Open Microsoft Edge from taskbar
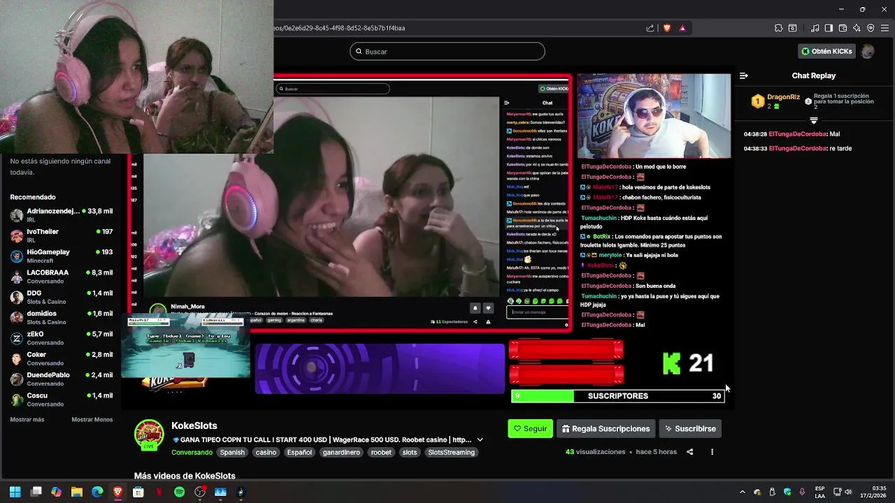The height and width of the screenshot is (503, 895). coord(97,492)
